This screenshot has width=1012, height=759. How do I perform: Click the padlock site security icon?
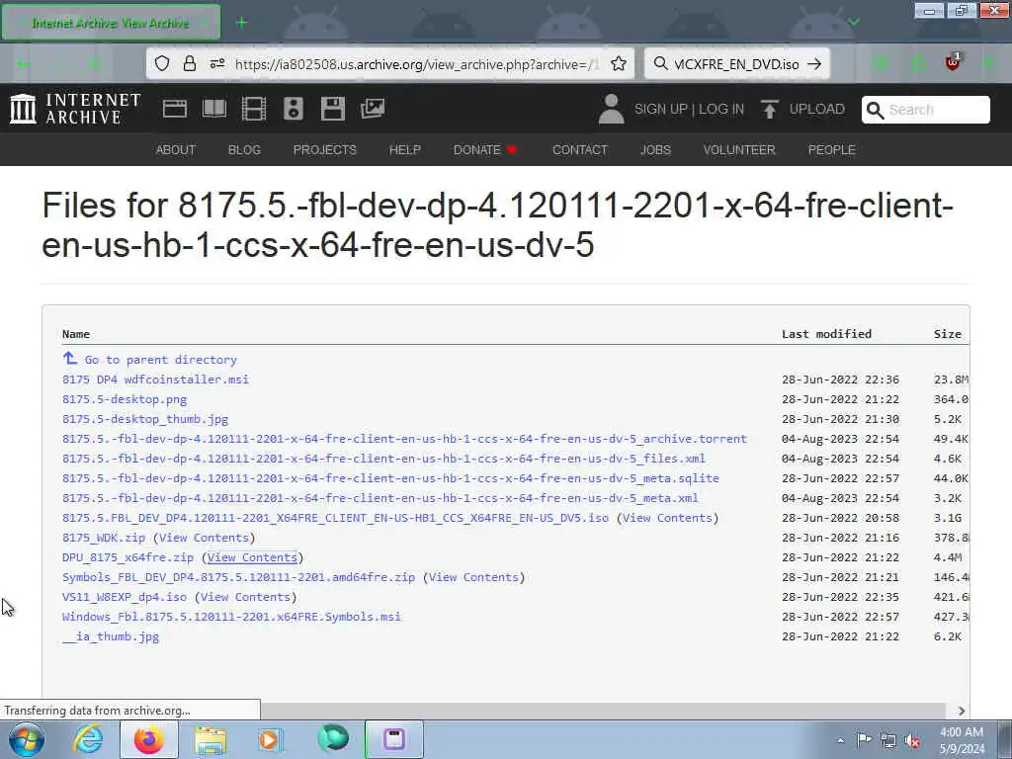[189, 63]
